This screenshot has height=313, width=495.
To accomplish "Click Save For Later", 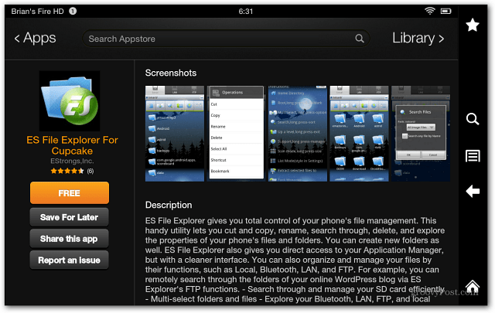I will [69, 217].
